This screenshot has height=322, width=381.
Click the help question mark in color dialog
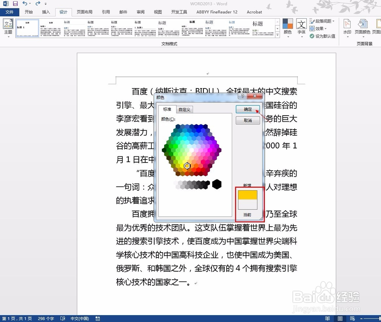click(242, 96)
